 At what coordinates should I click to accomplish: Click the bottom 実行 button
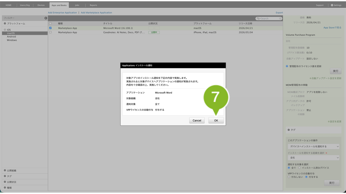pos(332,183)
